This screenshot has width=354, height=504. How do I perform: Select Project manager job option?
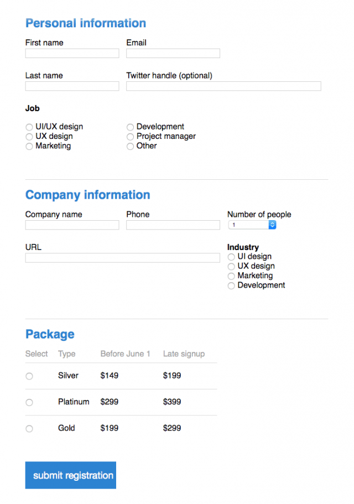[x=131, y=137]
